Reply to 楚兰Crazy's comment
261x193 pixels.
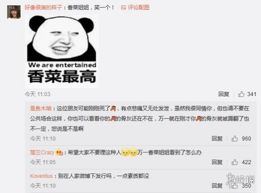[x=217, y=162]
